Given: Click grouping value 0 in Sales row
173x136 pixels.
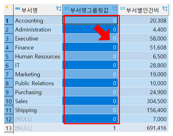Looking at the screenshot, I should tap(90, 101).
